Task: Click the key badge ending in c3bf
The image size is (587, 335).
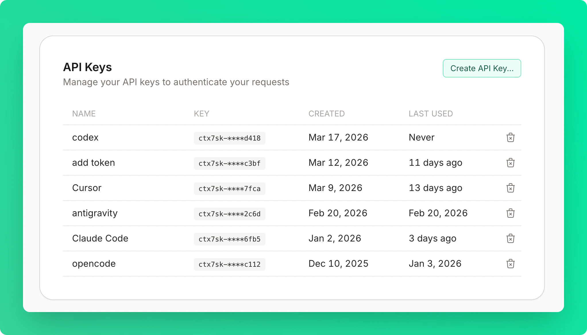Action: coord(229,163)
